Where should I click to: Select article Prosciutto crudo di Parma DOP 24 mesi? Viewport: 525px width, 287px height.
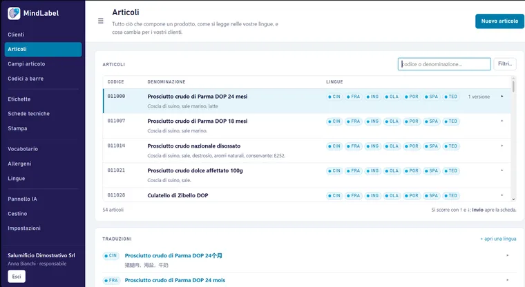tap(197, 97)
